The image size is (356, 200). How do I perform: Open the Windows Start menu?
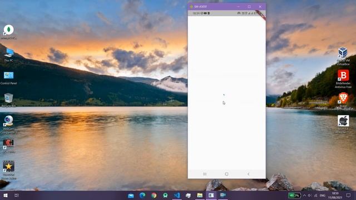(6, 195)
